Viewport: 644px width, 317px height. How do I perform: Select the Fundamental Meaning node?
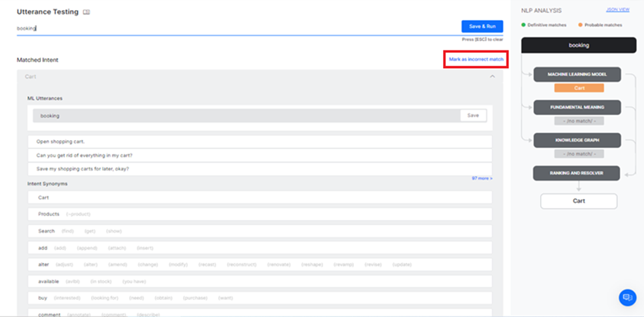click(x=577, y=107)
